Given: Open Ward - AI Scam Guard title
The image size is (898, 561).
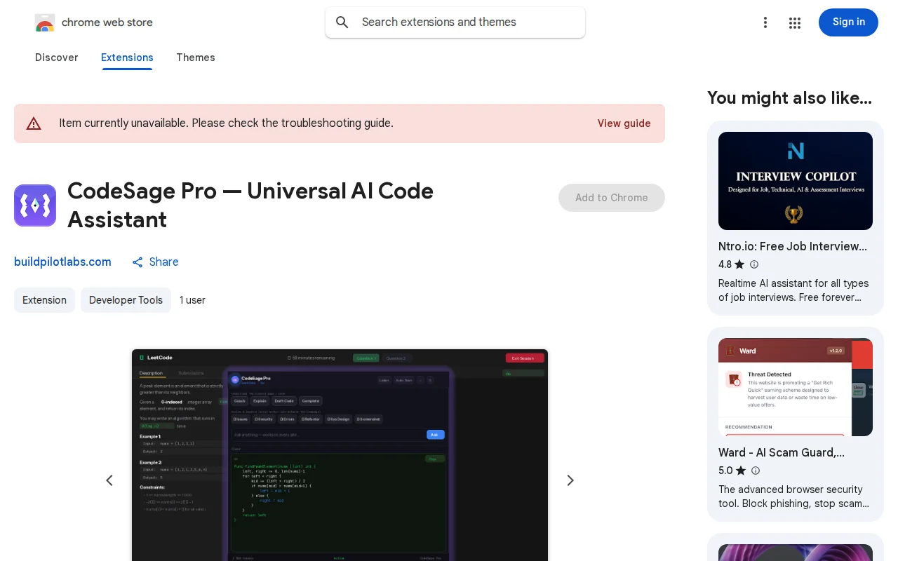Looking at the screenshot, I should (782, 452).
